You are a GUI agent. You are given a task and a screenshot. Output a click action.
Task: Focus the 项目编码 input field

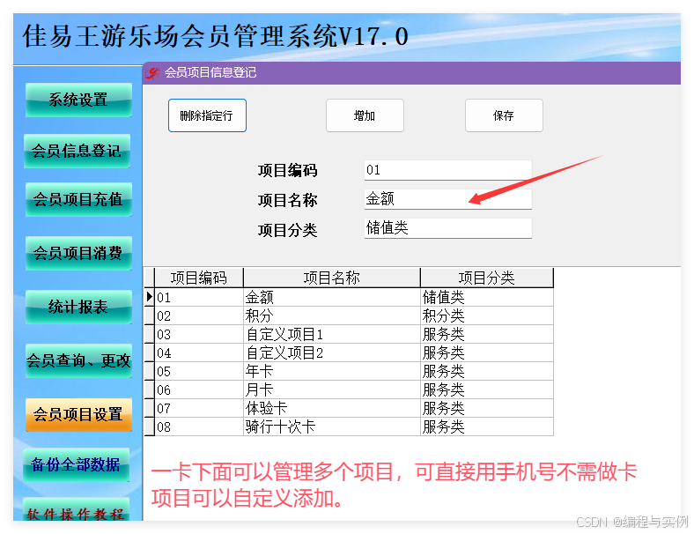448,170
